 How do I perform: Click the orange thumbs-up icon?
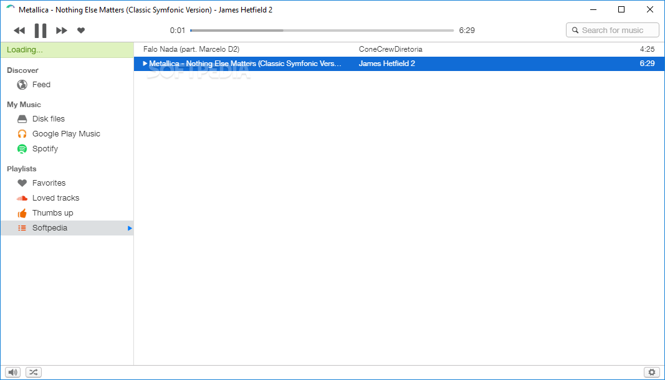(22, 213)
